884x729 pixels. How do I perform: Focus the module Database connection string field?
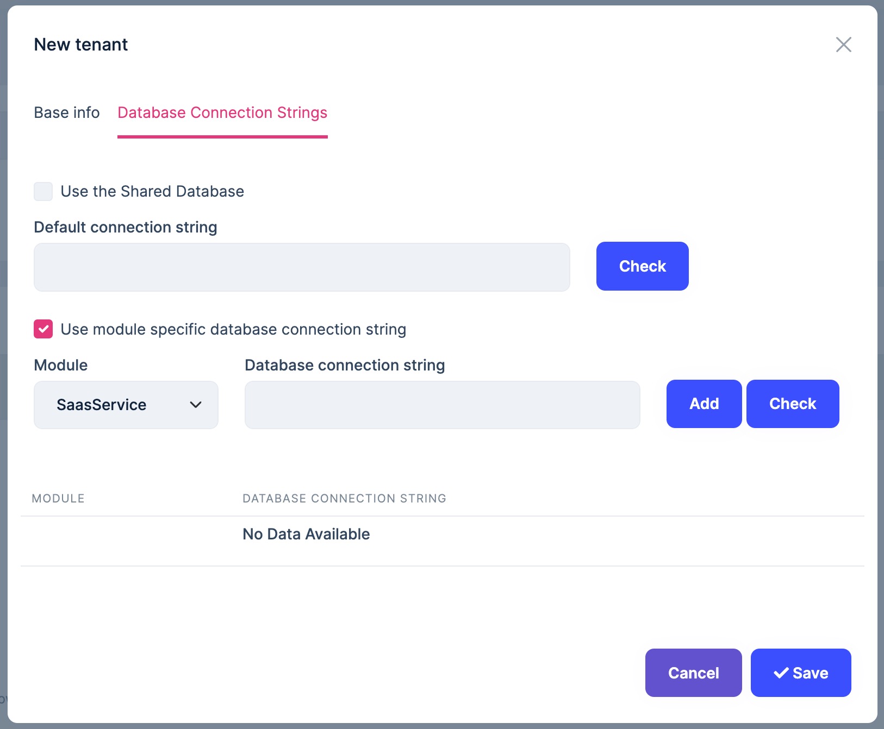442,405
